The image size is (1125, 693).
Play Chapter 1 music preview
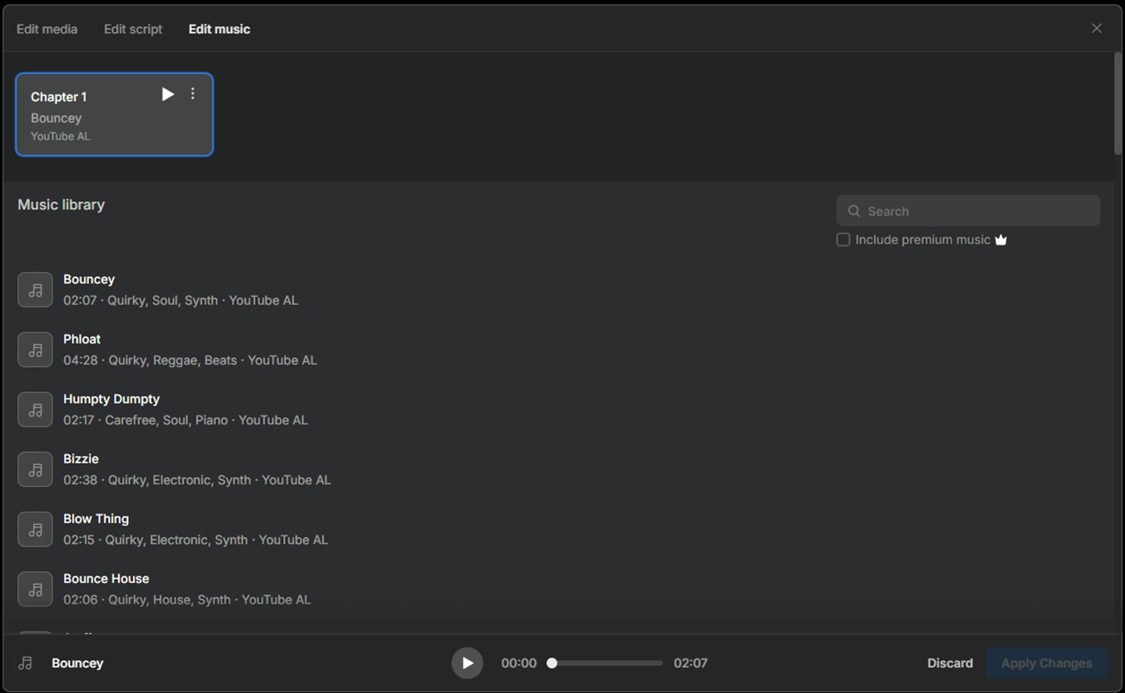(167, 94)
